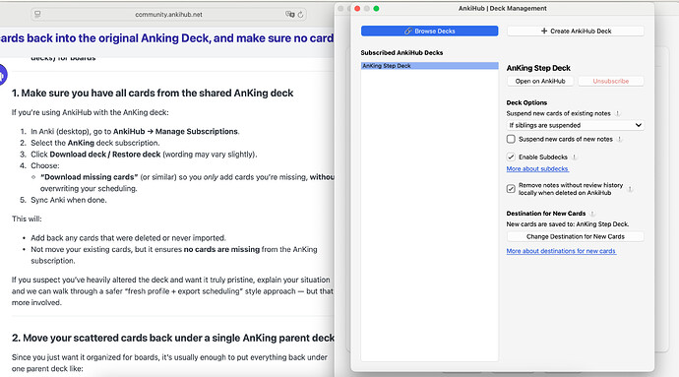The image size is (679, 377).
Task: Open the More about subdecks link
Action: tap(537, 169)
